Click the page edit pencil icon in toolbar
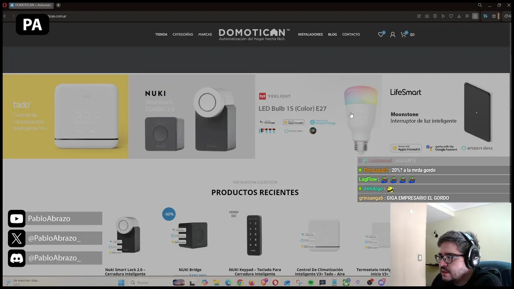Screen dimensions: 514x289 coord(419,16)
